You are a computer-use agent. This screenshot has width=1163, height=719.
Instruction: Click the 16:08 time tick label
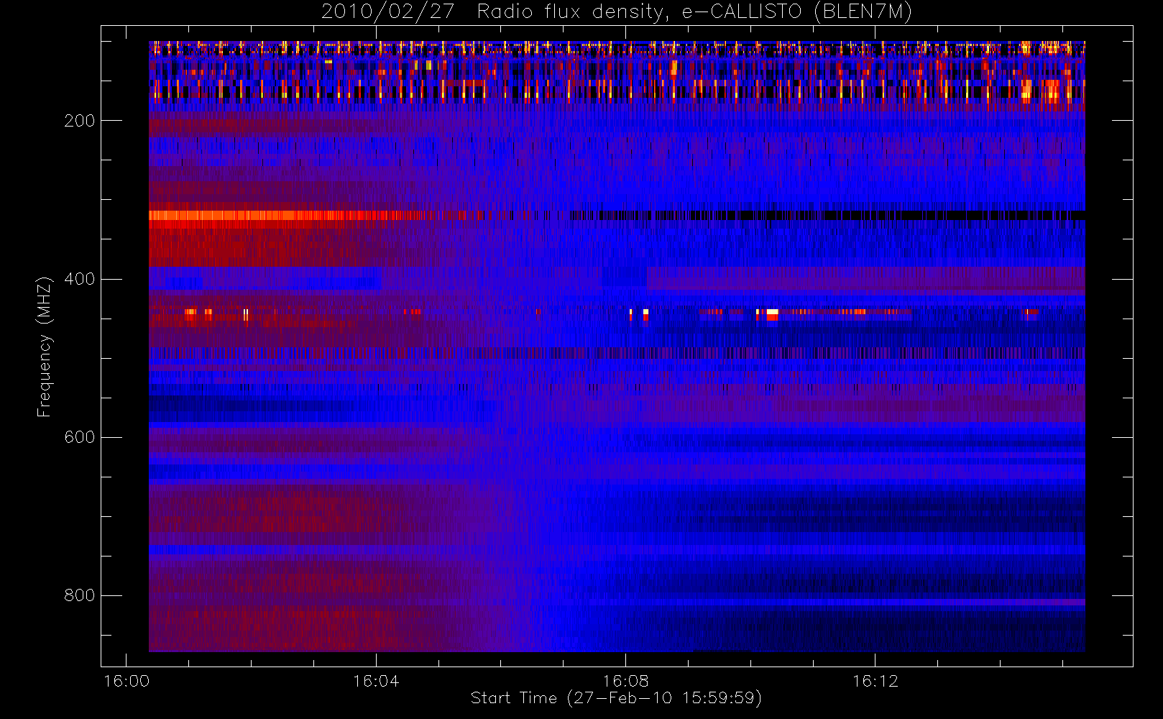(x=625, y=681)
